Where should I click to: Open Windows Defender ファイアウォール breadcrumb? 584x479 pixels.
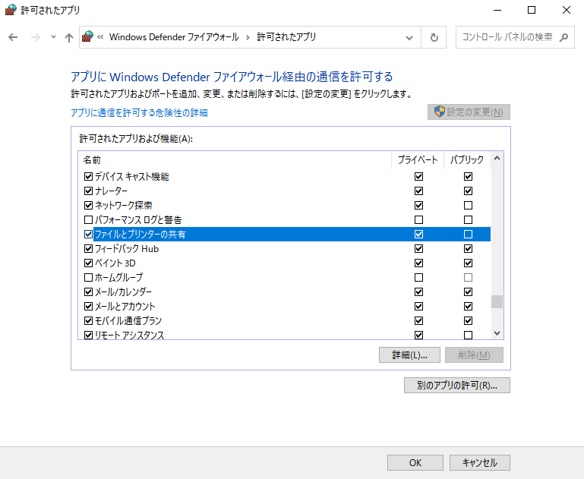coord(174,37)
